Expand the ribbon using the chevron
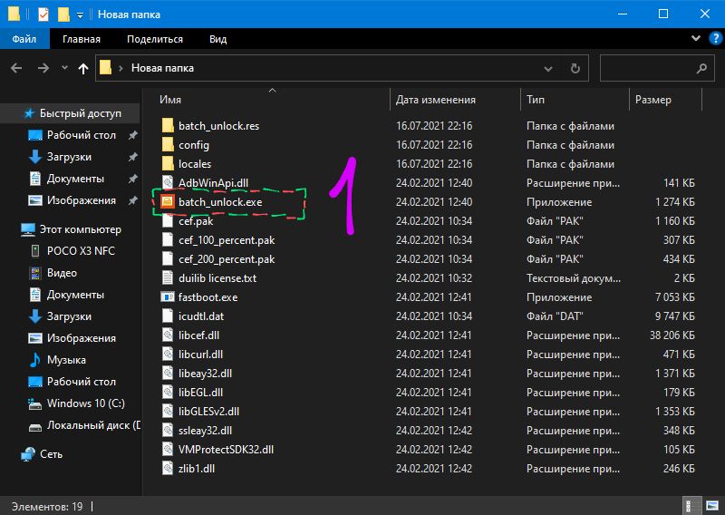 (x=695, y=39)
